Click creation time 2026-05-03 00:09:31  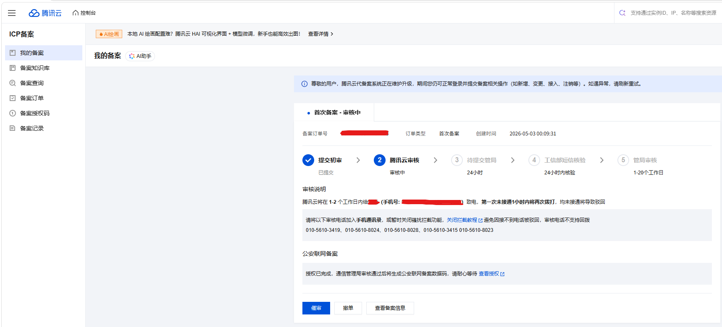533,134
